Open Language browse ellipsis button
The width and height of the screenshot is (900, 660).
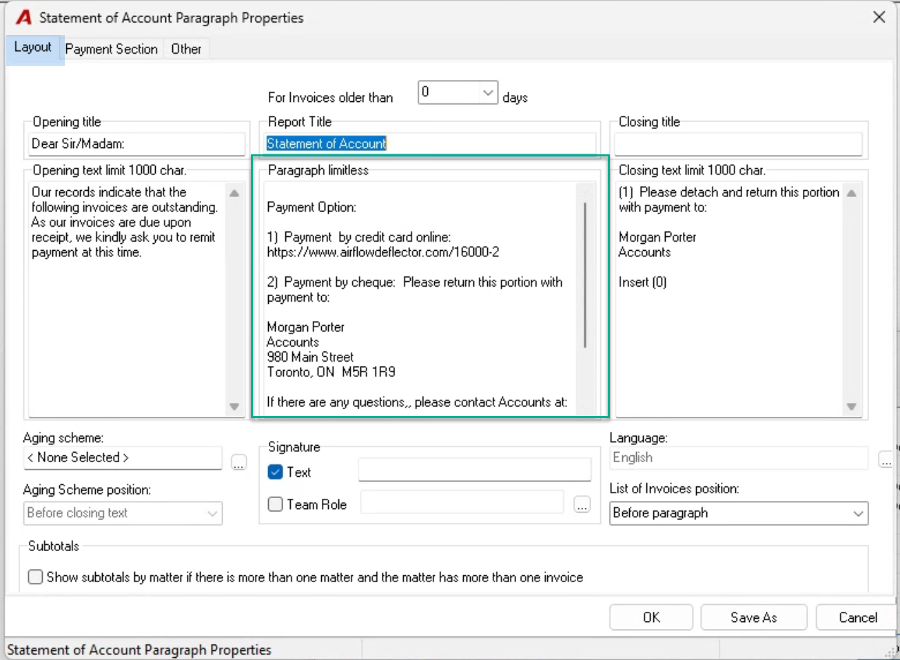[x=886, y=460]
